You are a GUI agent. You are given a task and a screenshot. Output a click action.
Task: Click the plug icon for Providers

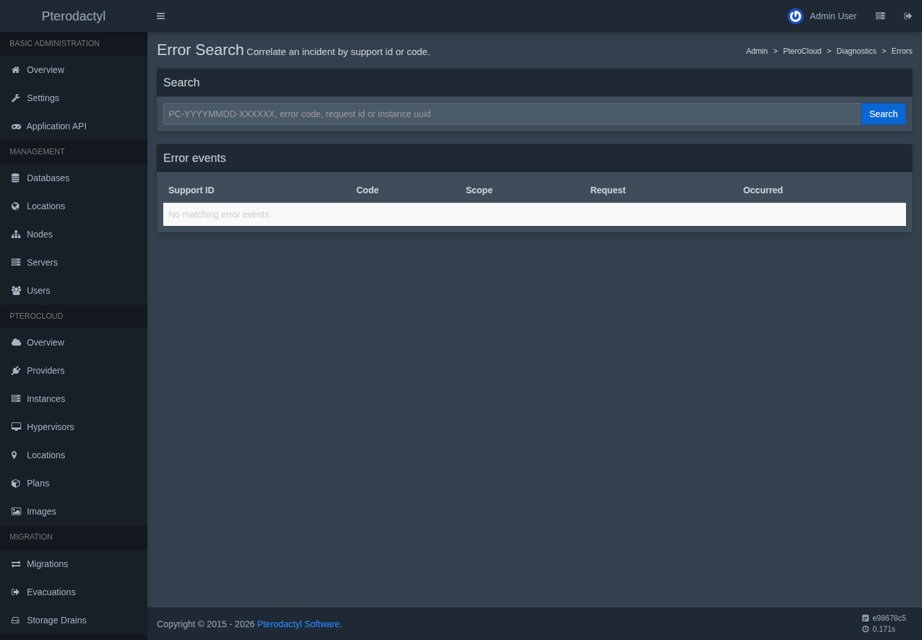tap(16, 371)
